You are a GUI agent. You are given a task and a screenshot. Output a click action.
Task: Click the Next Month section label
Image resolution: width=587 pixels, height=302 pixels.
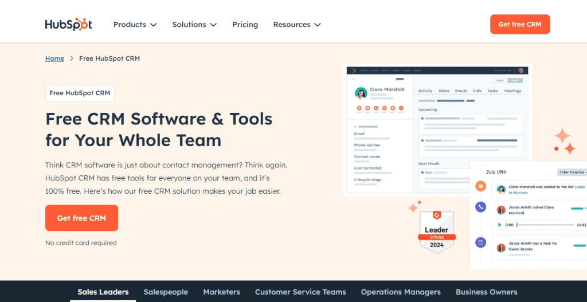(x=429, y=163)
